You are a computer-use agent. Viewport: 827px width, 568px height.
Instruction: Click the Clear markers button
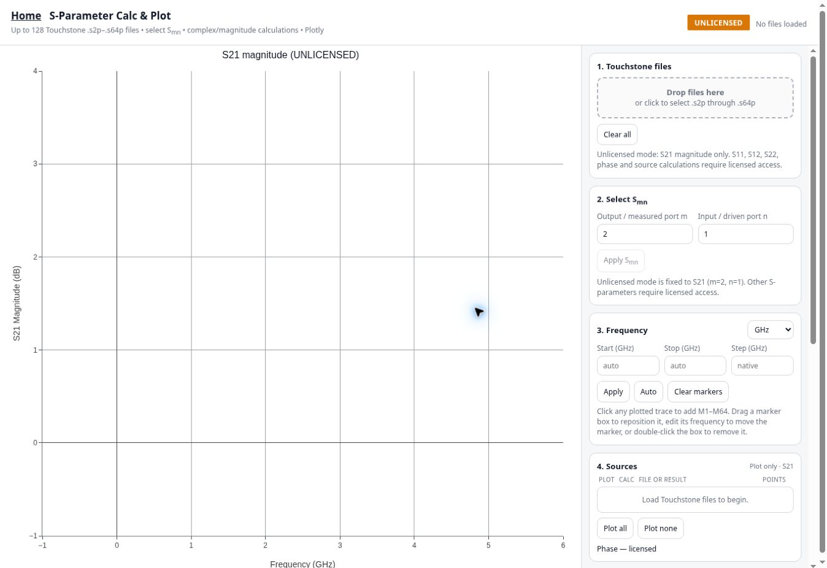(x=698, y=391)
